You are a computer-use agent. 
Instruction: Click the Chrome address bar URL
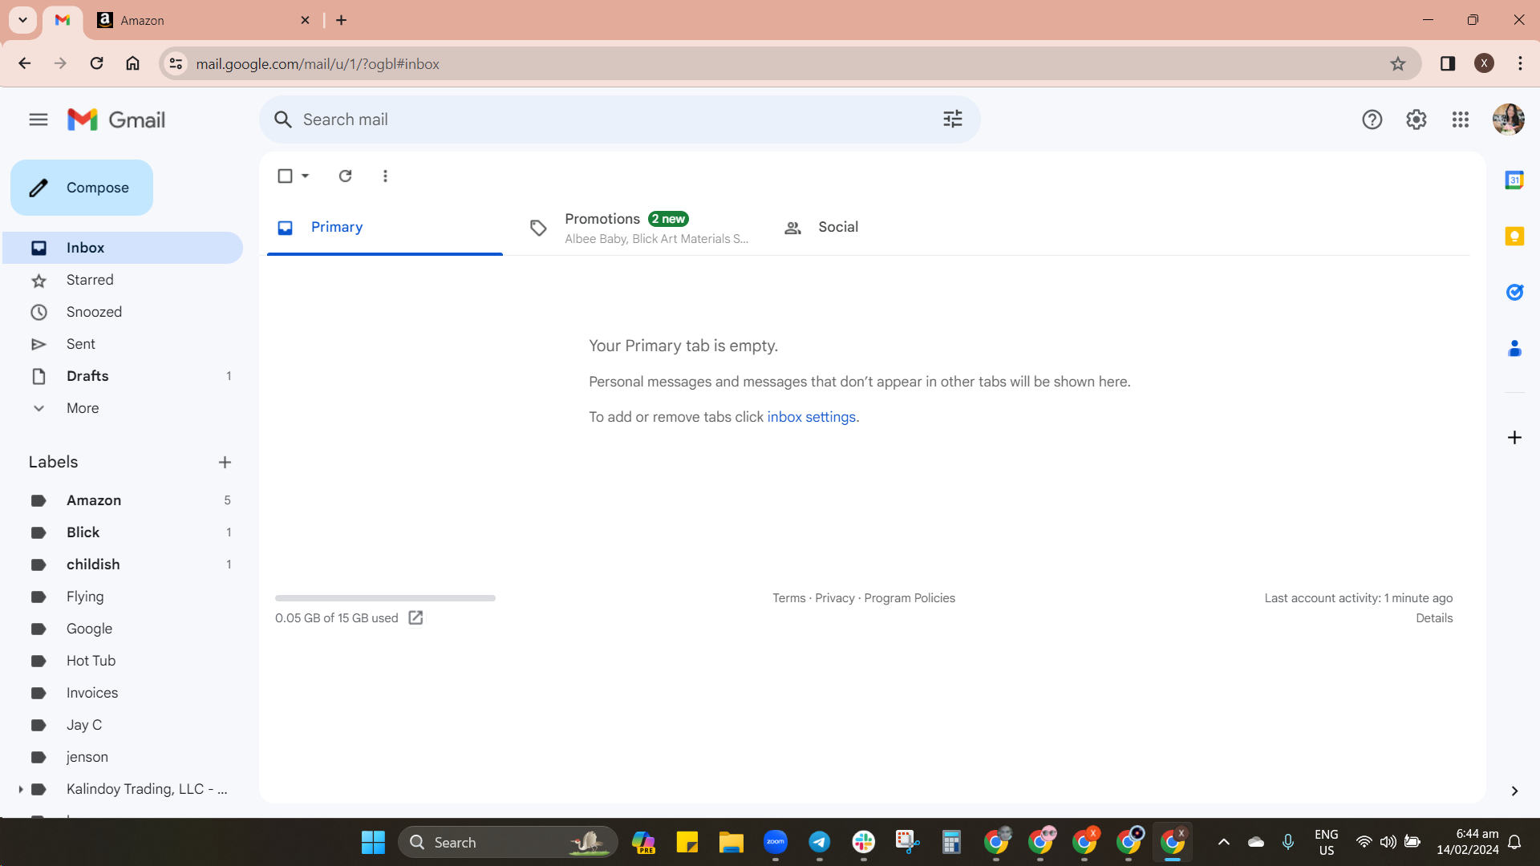tap(318, 63)
